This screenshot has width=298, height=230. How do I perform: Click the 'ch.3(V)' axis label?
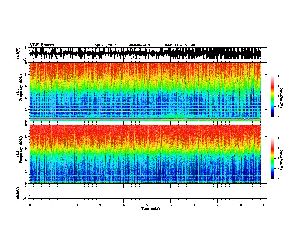[18, 193]
